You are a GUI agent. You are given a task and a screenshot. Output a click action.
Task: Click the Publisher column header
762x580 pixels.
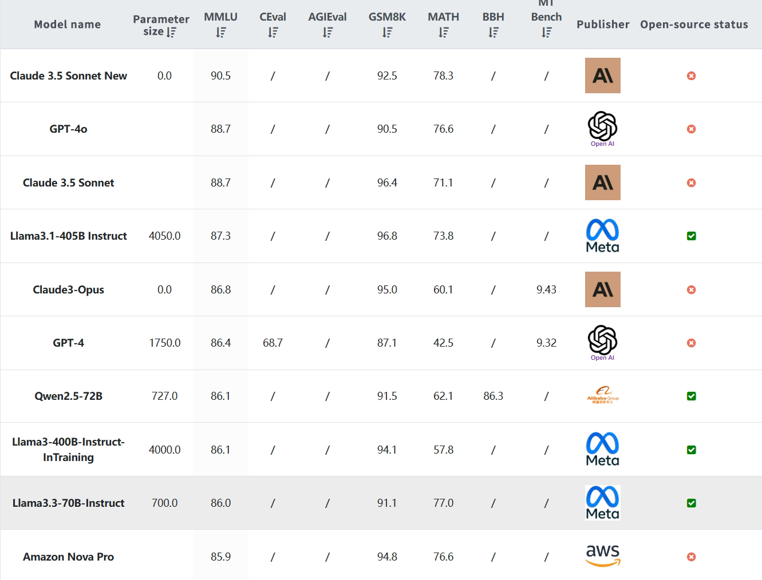(602, 25)
